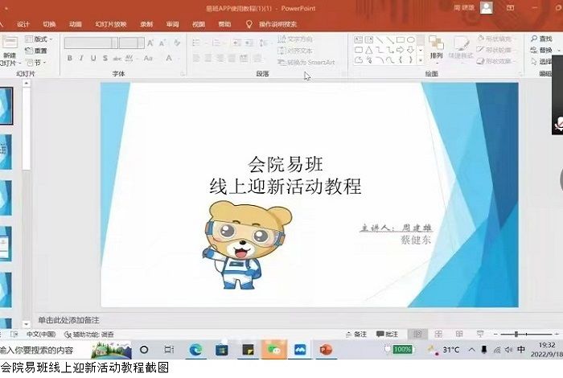Open the font name combo box

(91, 43)
